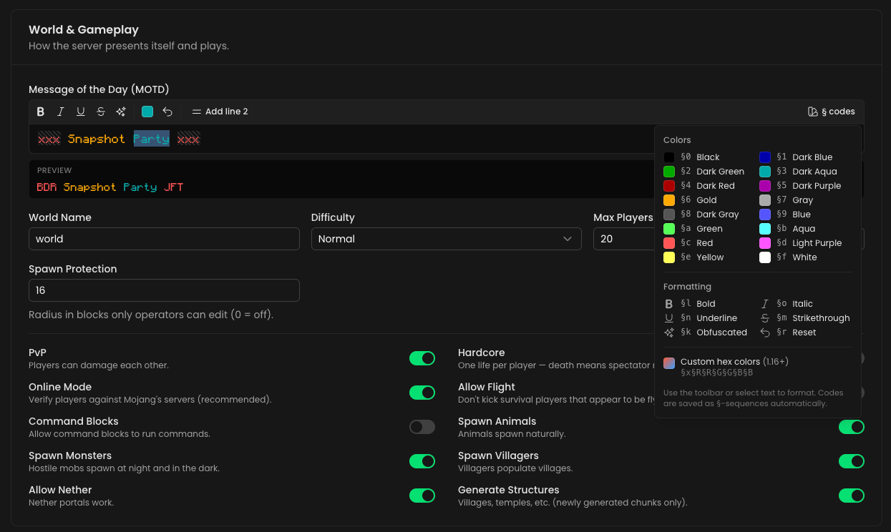Viewport: 891px width, 532px height.
Task: Click the Max Players field
Action: [x=623, y=239]
